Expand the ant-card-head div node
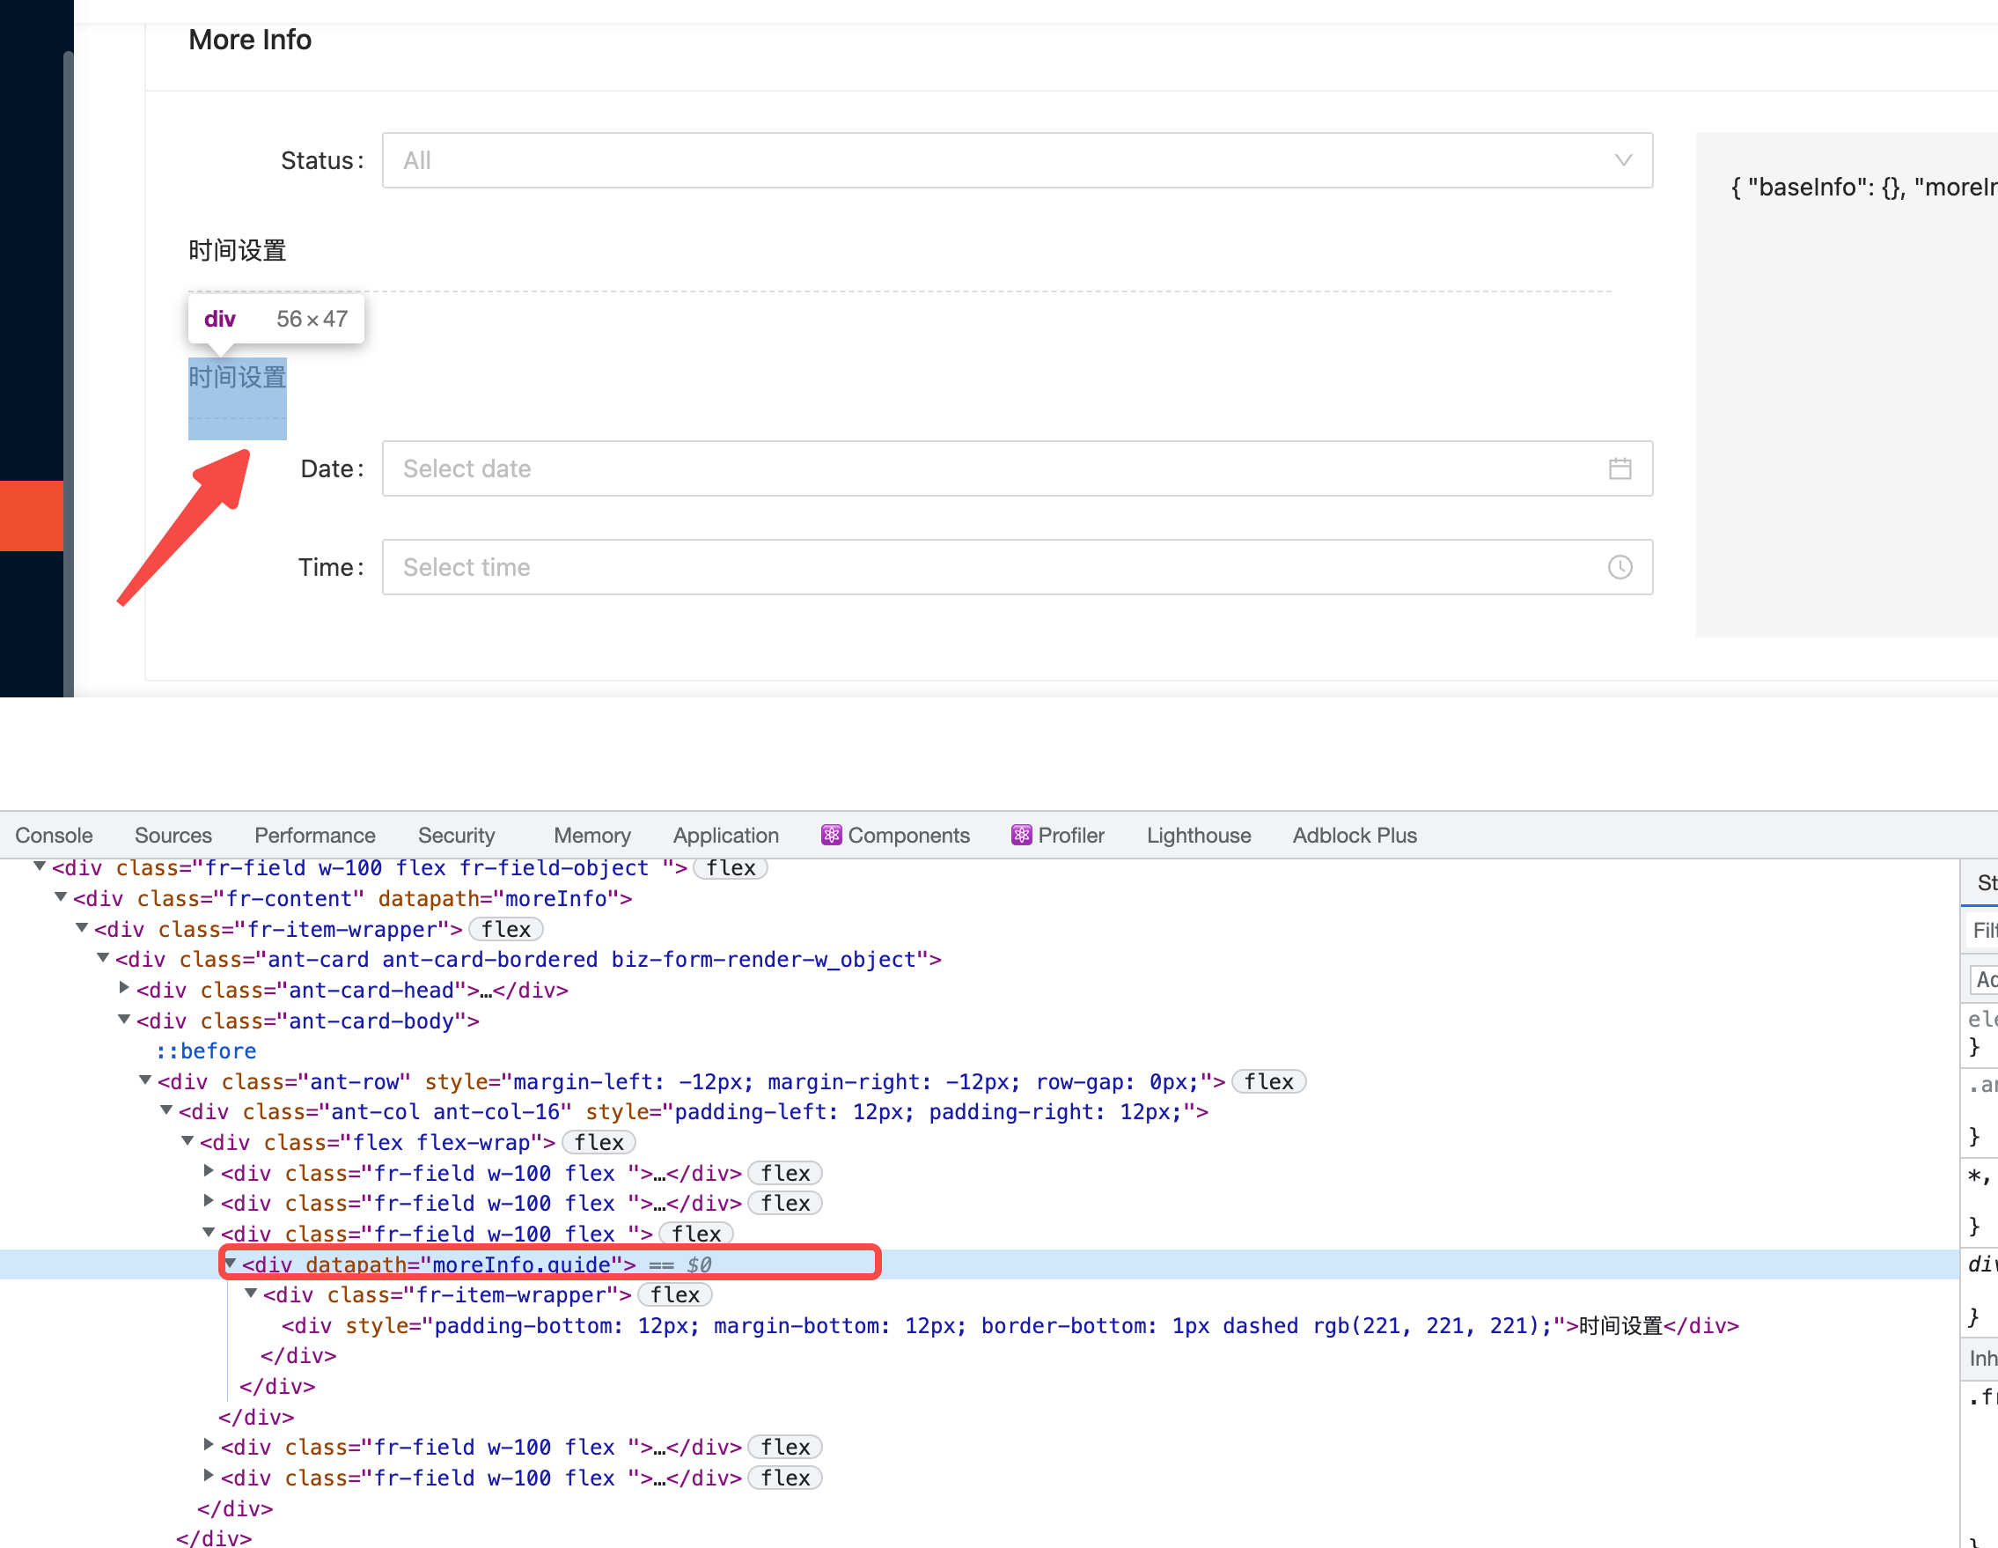 (123, 990)
